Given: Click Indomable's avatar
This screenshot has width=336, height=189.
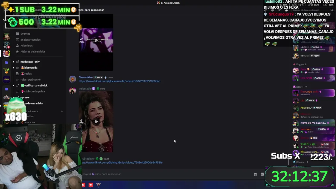Looking at the screenshot, I should [x=72, y=90].
